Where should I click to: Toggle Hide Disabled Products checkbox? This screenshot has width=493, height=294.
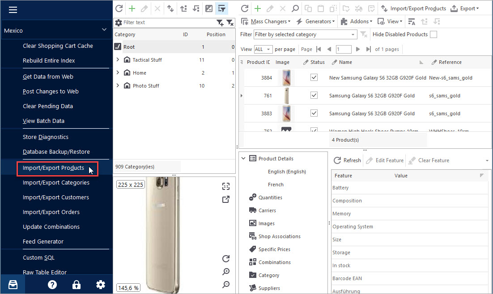(x=433, y=34)
